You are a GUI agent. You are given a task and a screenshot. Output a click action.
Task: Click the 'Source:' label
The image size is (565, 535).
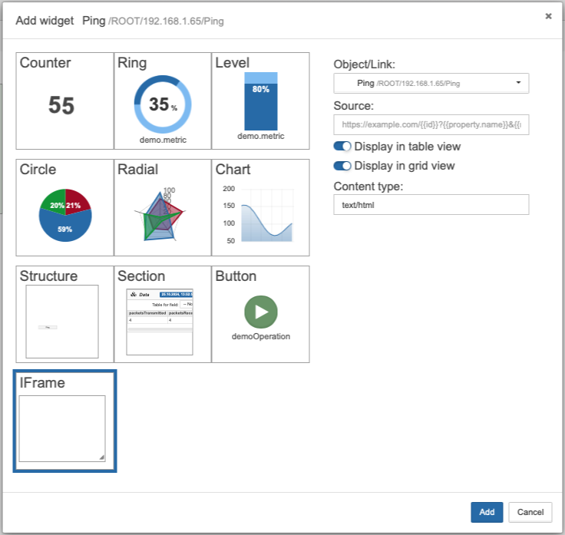[353, 106]
